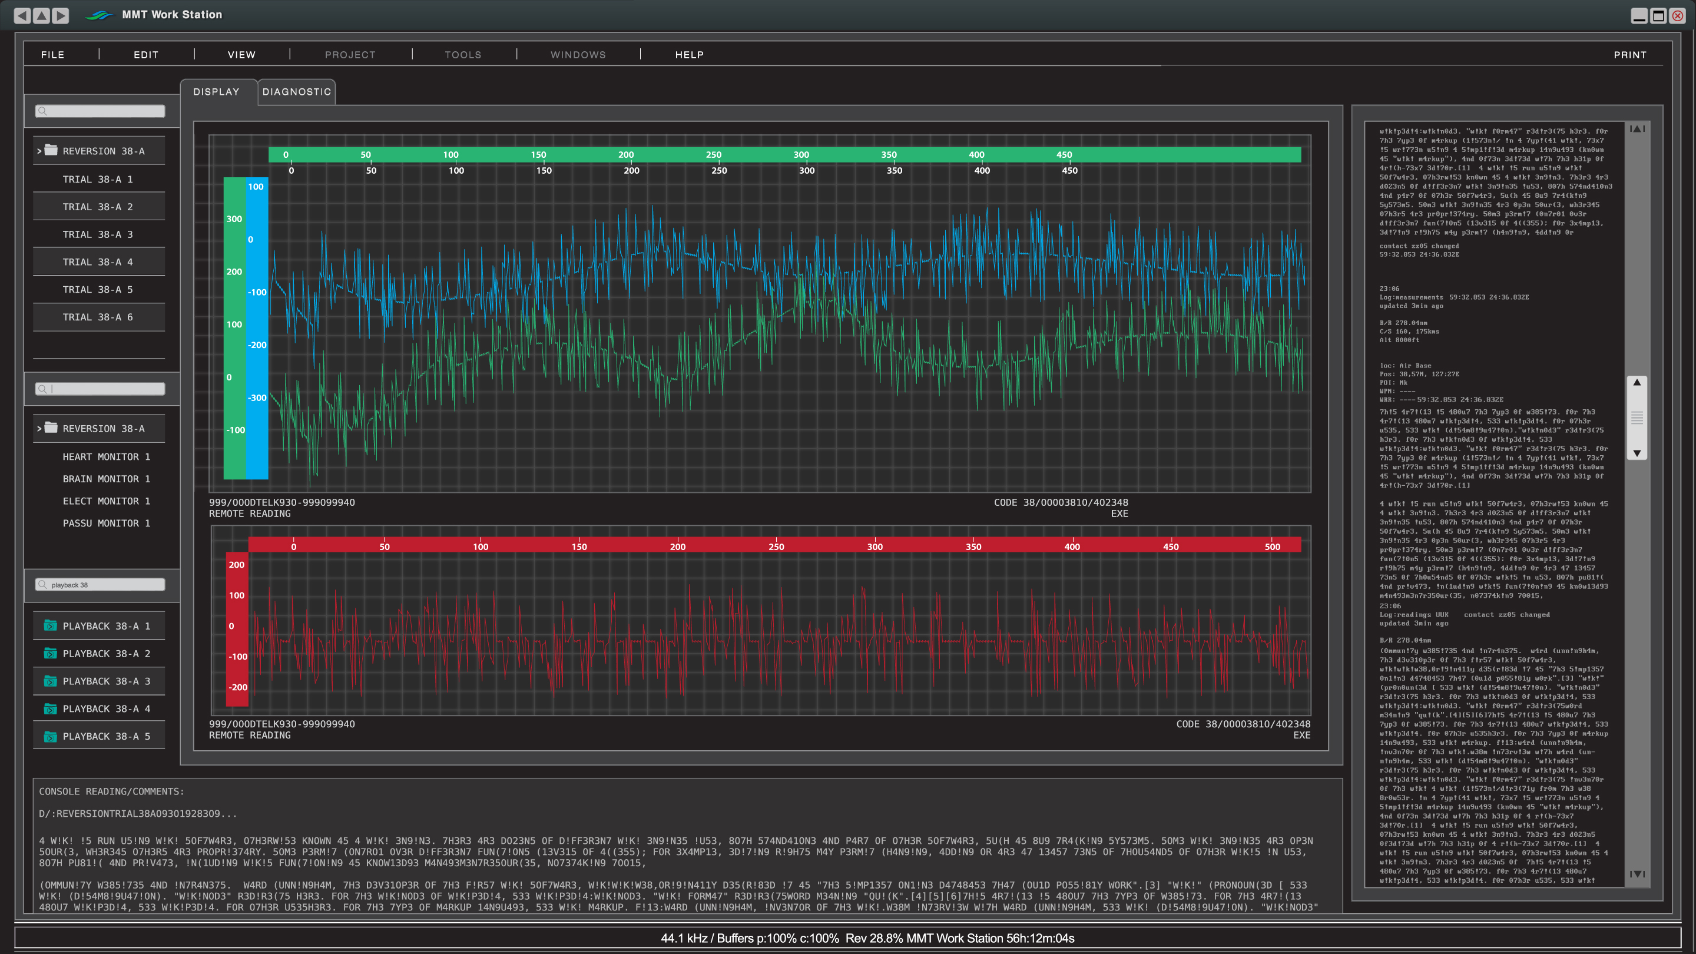Viewport: 1696px width, 954px height.
Task: Click the red horizontal axis ruler of bottom chart
Action: [x=774, y=545]
